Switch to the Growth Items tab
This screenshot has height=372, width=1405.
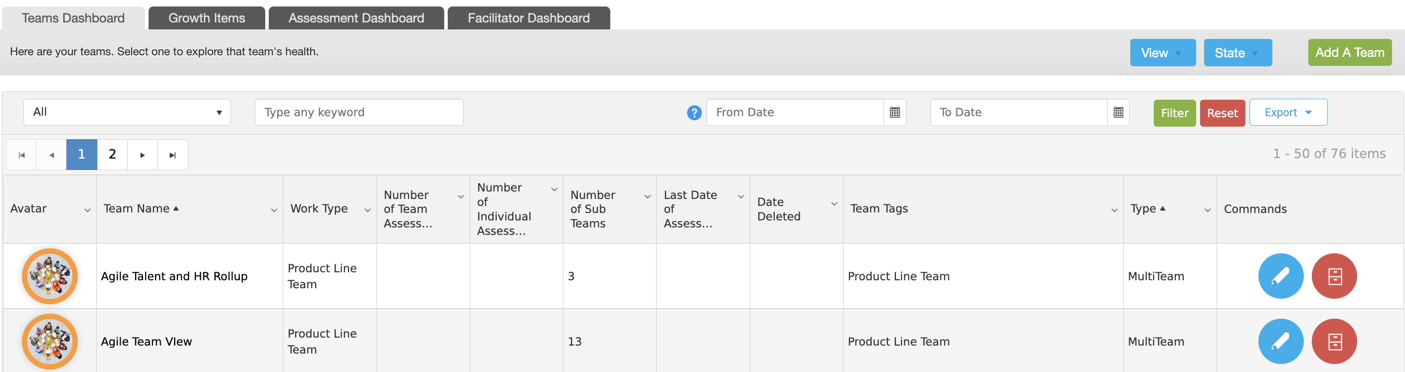pyautogui.click(x=207, y=18)
